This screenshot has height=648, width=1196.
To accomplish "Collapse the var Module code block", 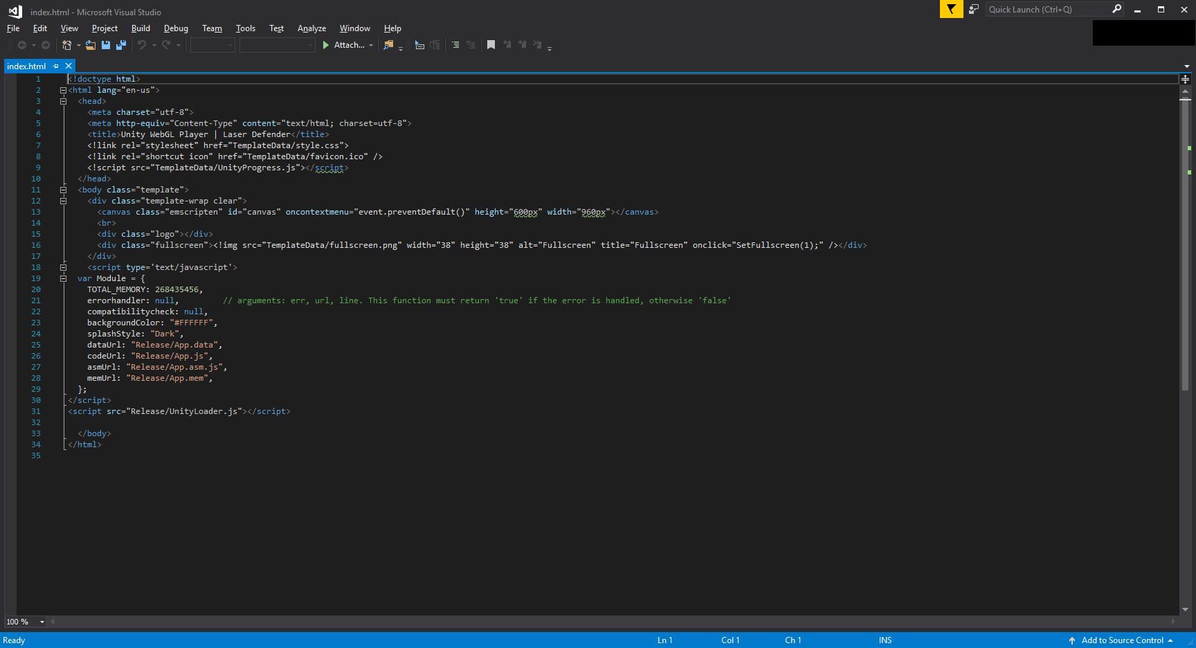I will (x=63, y=278).
